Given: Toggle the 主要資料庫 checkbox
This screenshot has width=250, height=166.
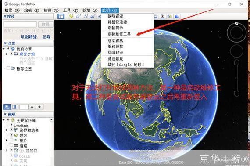Looking at the screenshot, I should (8, 119).
